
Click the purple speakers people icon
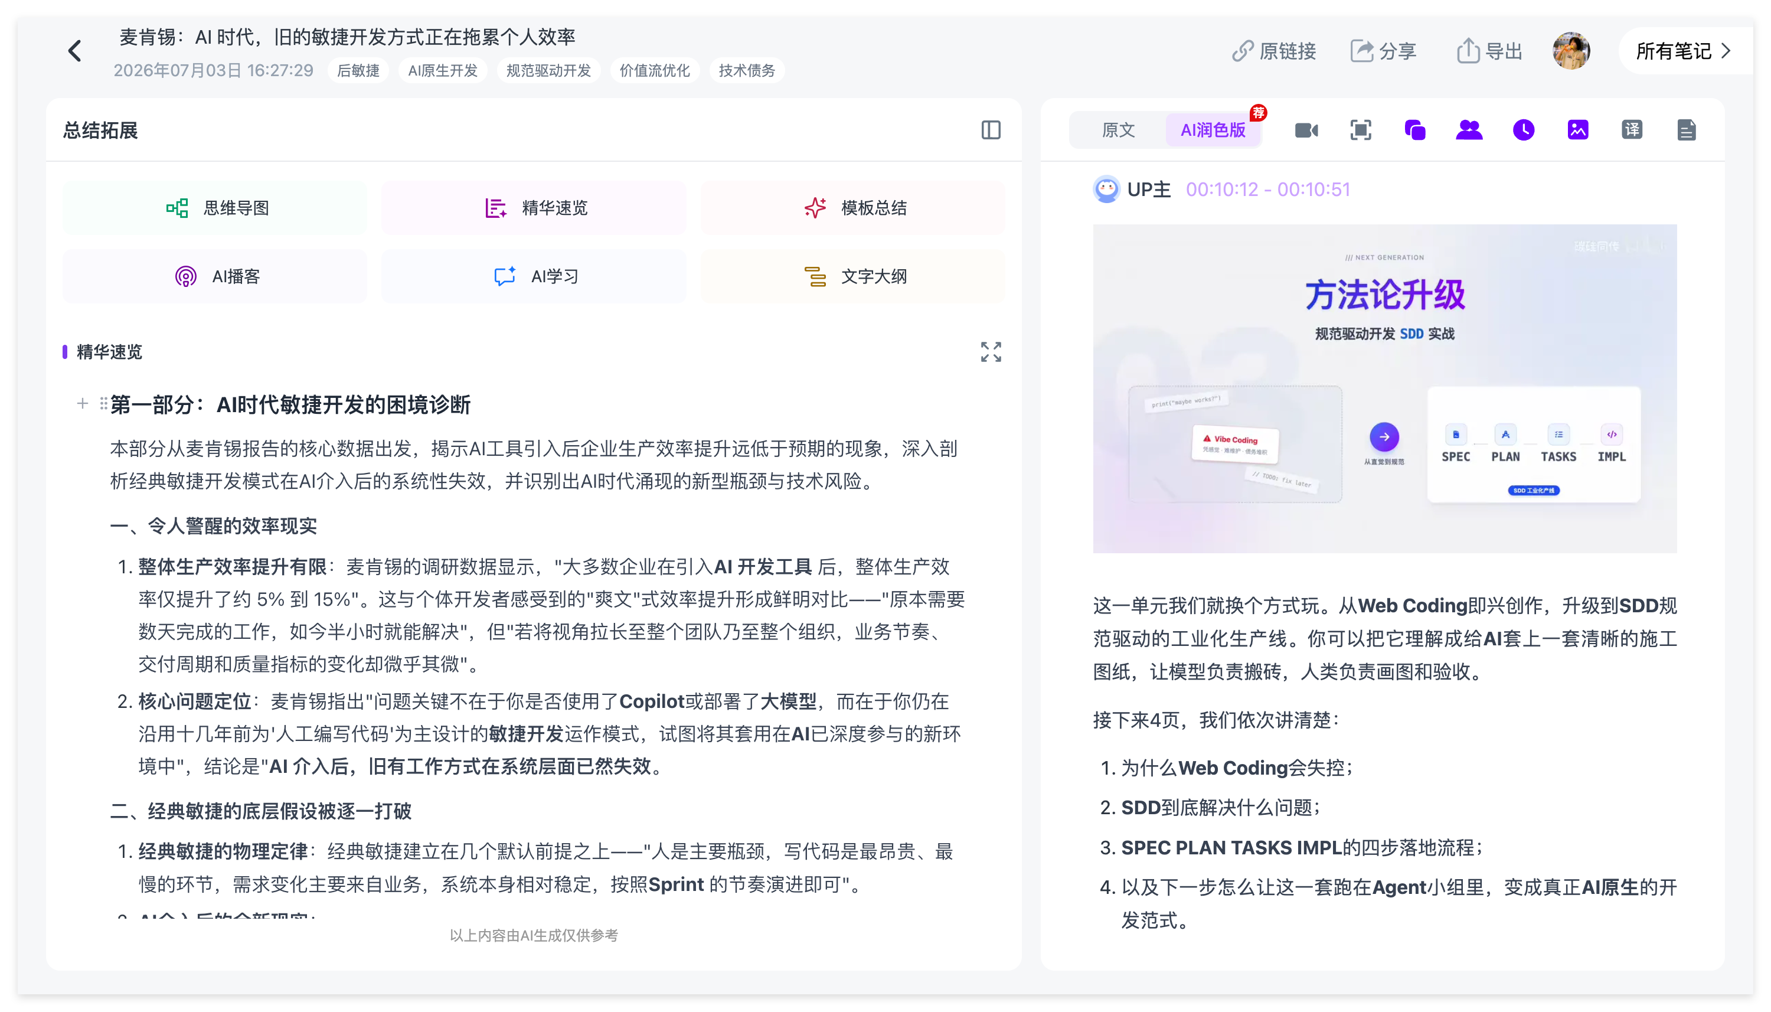coord(1469,130)
